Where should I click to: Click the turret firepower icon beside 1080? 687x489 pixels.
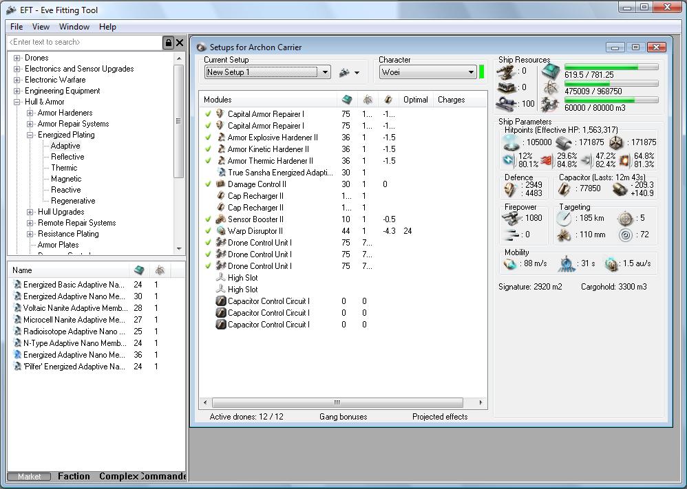[x=511, y=217]
